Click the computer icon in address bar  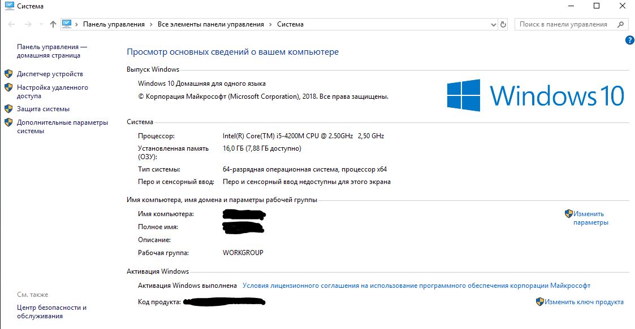pos(67,24)
